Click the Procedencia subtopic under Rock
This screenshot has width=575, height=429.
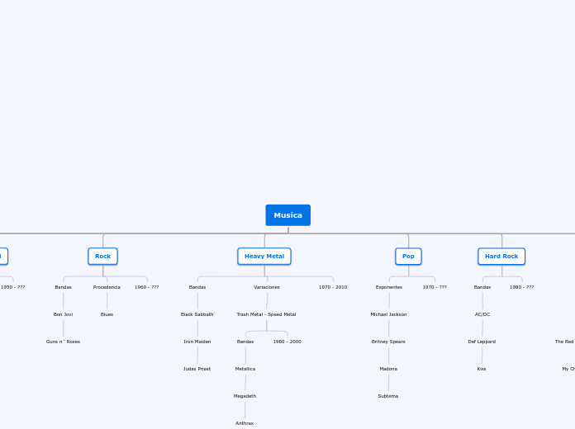(x=107, y=287)
